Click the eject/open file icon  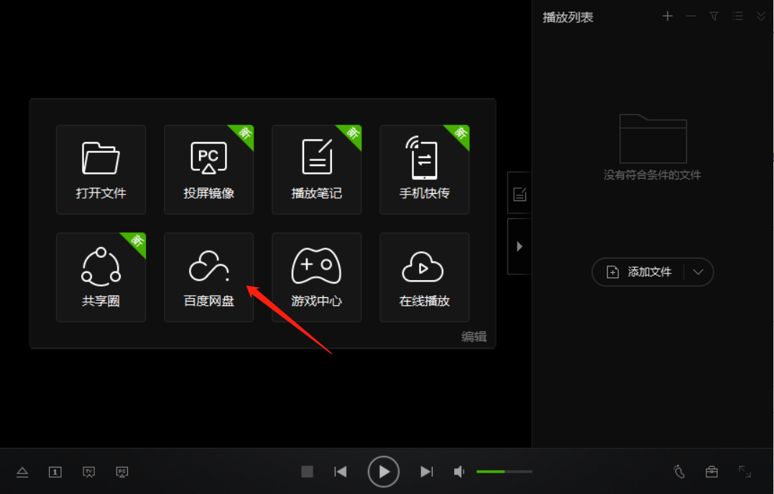click(22, 472)
